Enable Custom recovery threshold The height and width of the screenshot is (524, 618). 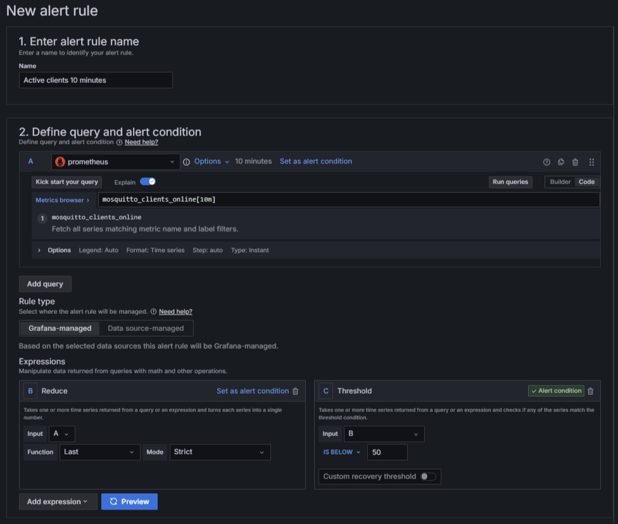pos(429,477)
